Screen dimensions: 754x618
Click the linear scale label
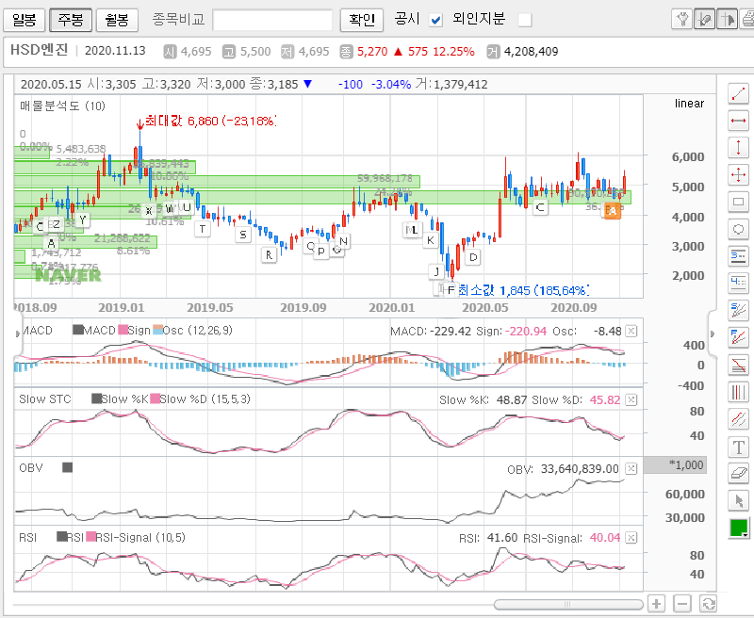coord(689,104)
